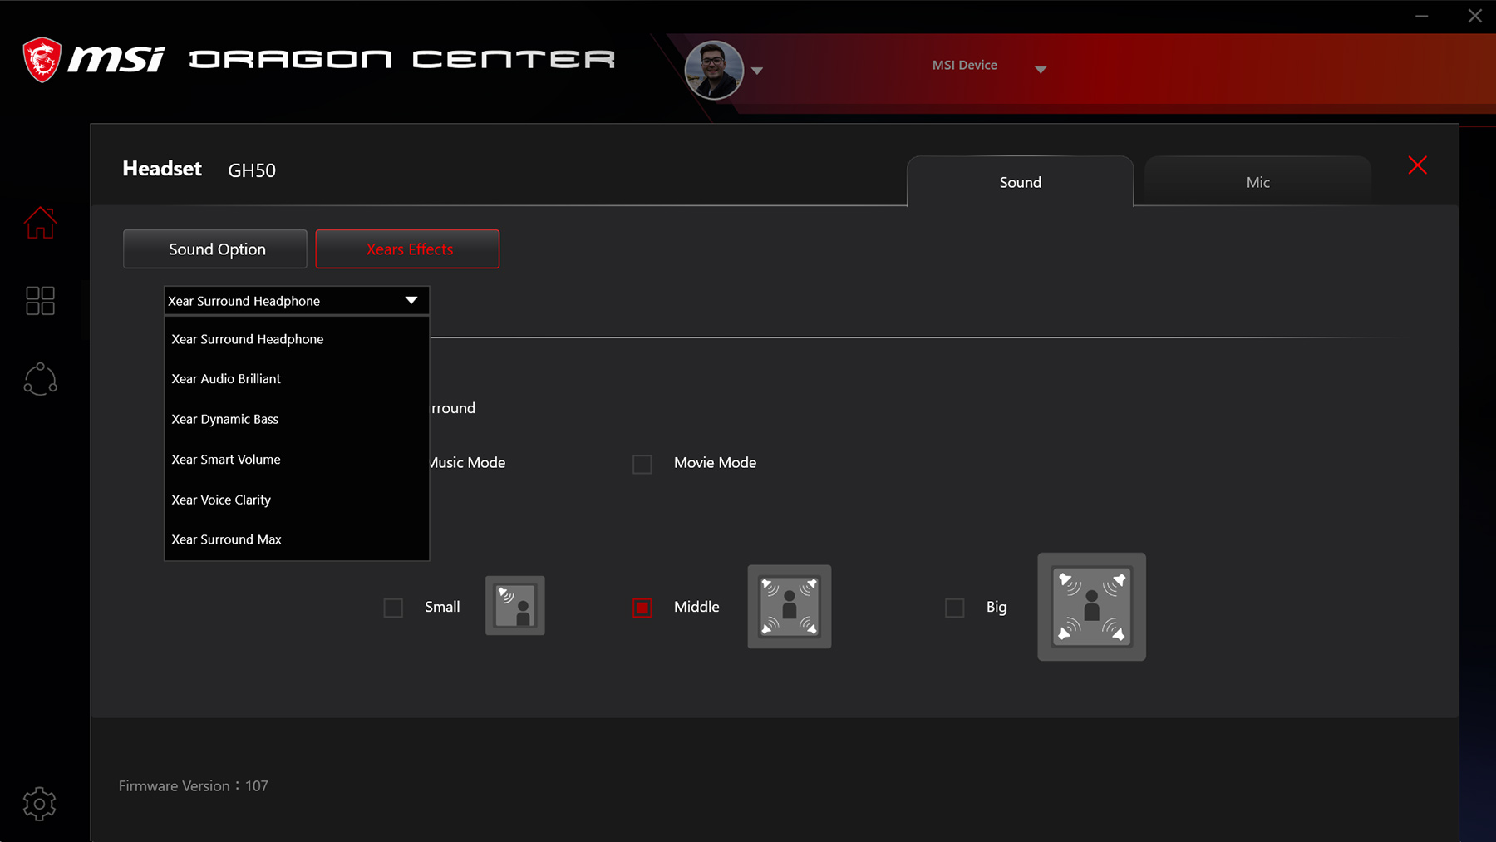Select the Big room size illustration
Image resolution: width=1496 pixels, height=842 pixels.
pos(1092,607)
